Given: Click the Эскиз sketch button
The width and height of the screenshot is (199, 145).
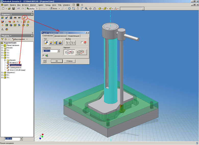Looking at the screenshot, I should 53,8.
